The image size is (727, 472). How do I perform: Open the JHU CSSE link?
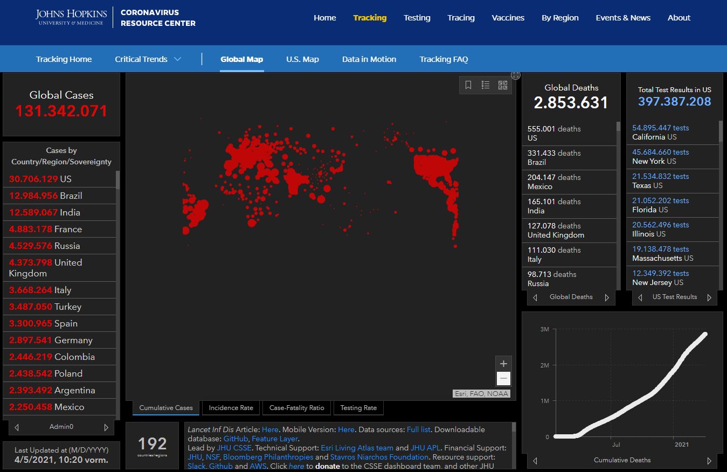coord(234,448)
